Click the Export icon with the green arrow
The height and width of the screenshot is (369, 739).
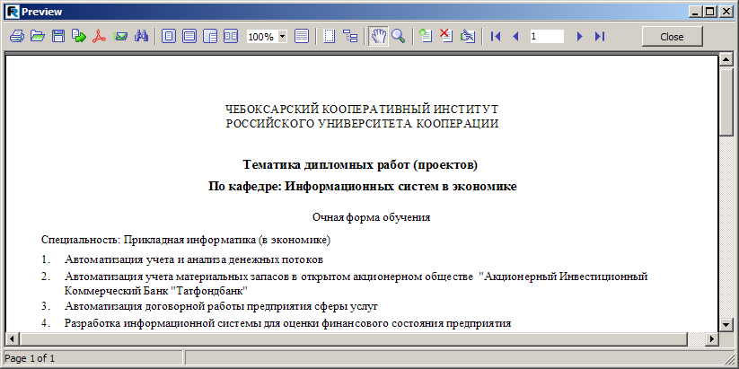click(x=79, y=36)
